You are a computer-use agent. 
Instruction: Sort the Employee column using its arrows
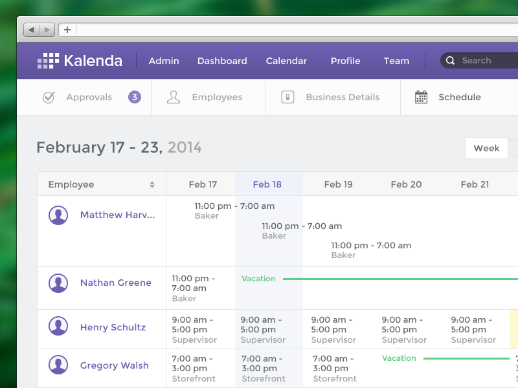tap(152, 185)
